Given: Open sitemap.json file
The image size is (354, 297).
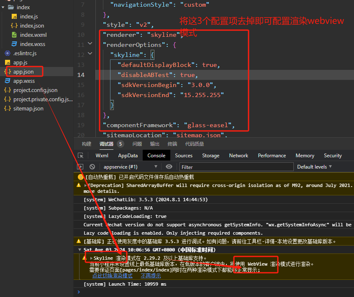Looking at the screenshot, I should 28,109.
